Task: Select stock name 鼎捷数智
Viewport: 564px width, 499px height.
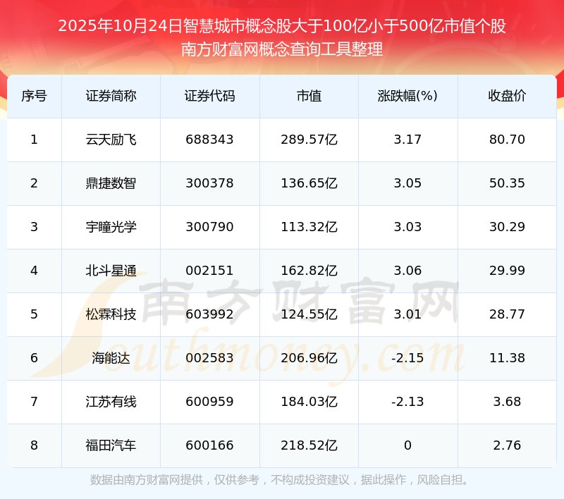Action: coord(111,183)
